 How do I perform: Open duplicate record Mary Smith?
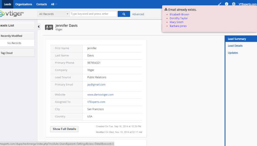177,22
